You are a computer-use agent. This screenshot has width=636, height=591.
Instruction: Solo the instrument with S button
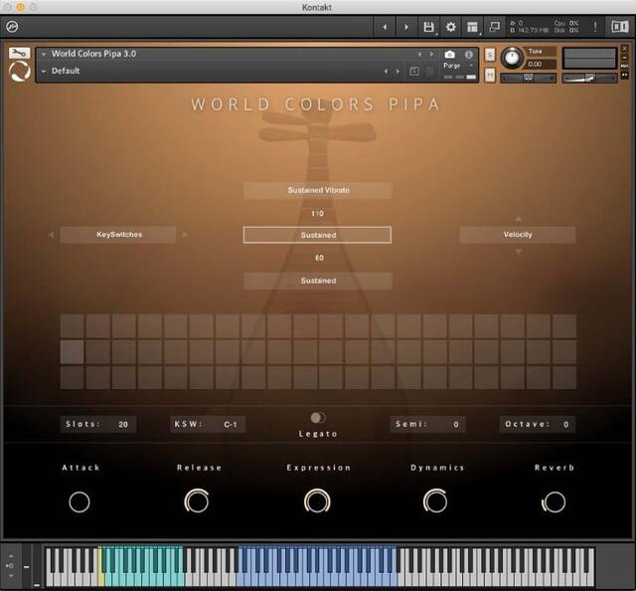click(x=490, y=55)
